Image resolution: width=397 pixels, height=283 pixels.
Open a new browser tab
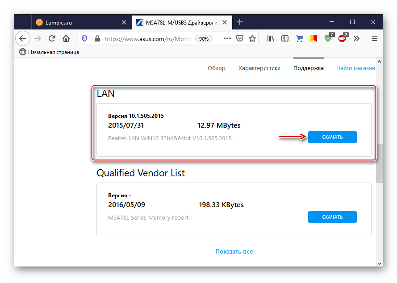240,22
